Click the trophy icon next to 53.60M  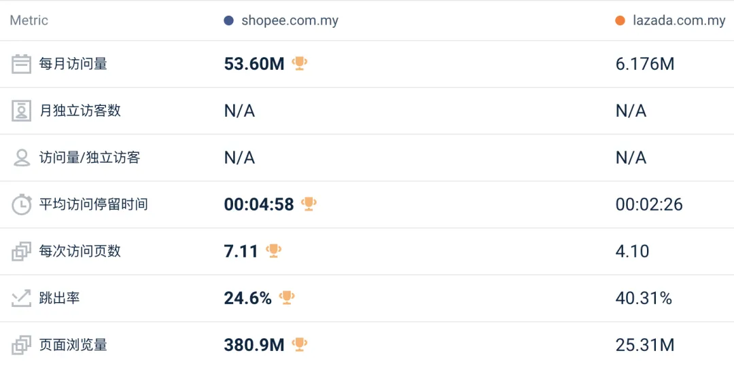[x=299, y=63]
